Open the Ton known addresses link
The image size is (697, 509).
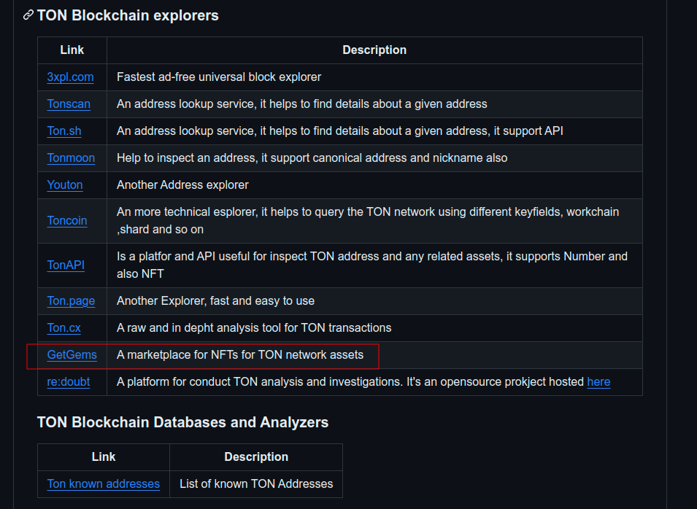point(103,484)
